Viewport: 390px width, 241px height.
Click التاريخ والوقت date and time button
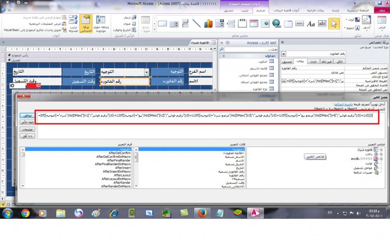coord(125,30)
